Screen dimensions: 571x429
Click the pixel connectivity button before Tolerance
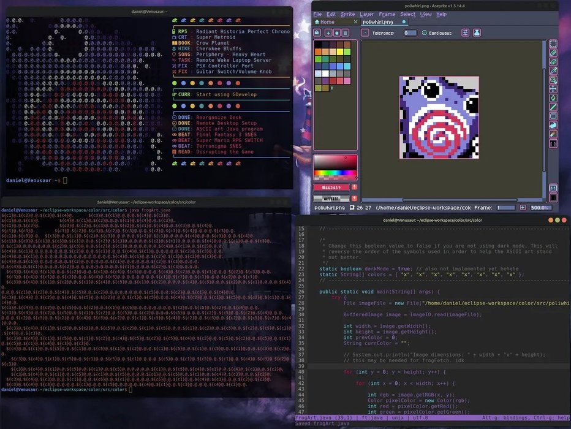tap(365, 32)
